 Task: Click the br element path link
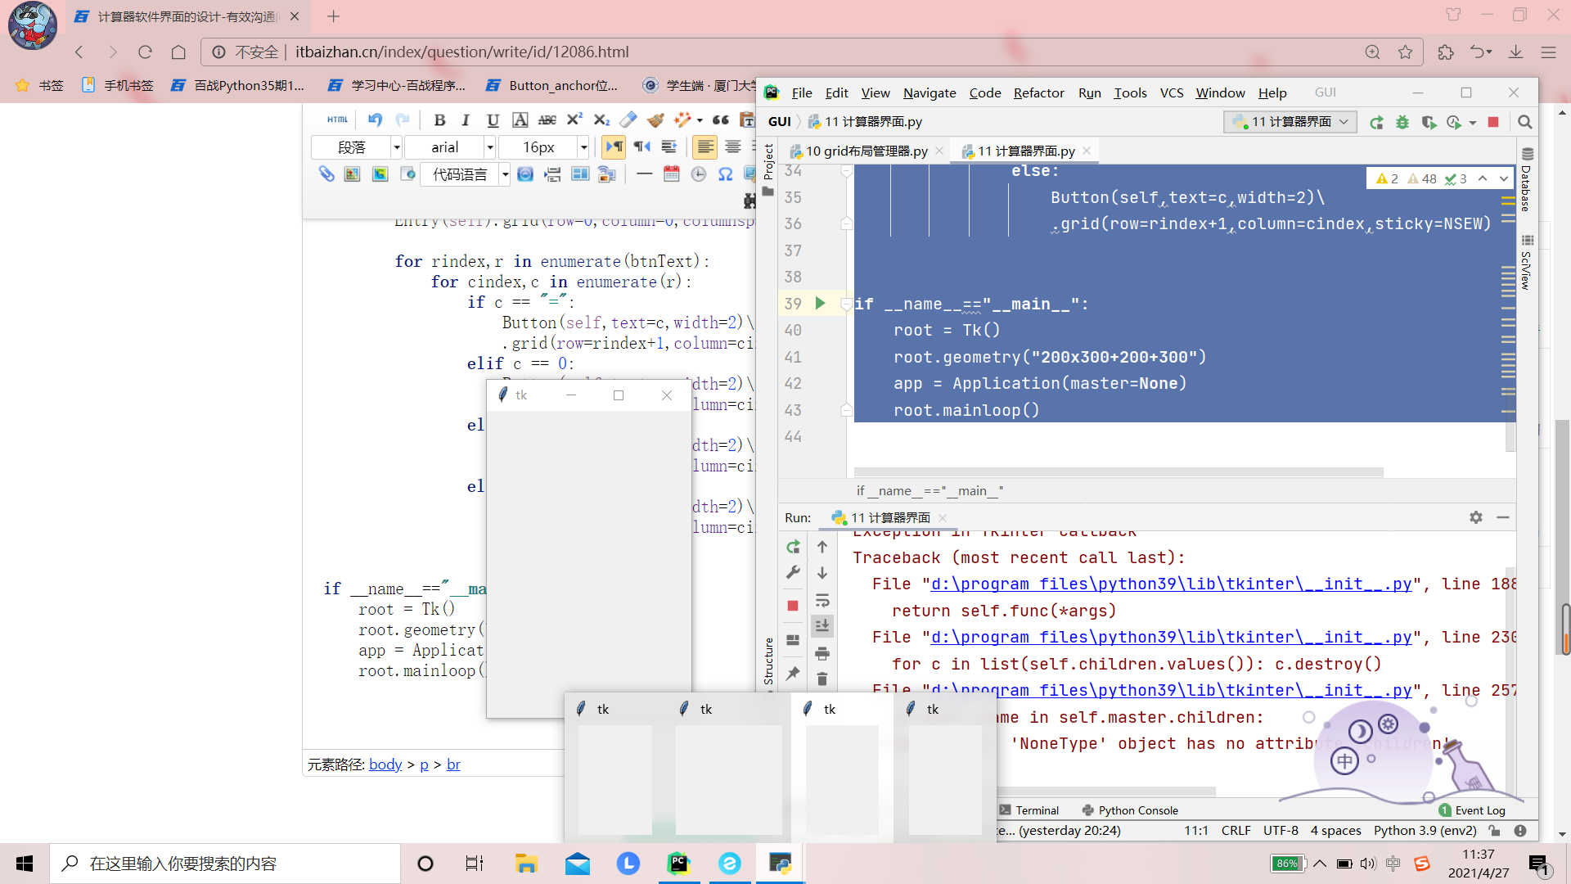(x=453, y=764)
